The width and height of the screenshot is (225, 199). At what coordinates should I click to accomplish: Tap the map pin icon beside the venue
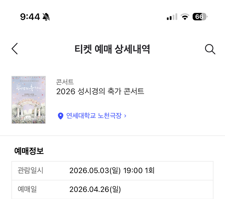61,116
